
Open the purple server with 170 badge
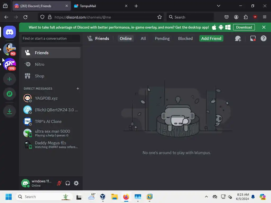pyautogui.click(x=10, y=64)
